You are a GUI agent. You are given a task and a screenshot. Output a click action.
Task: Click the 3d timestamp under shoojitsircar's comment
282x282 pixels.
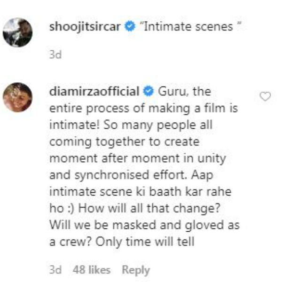click(55, 55)
